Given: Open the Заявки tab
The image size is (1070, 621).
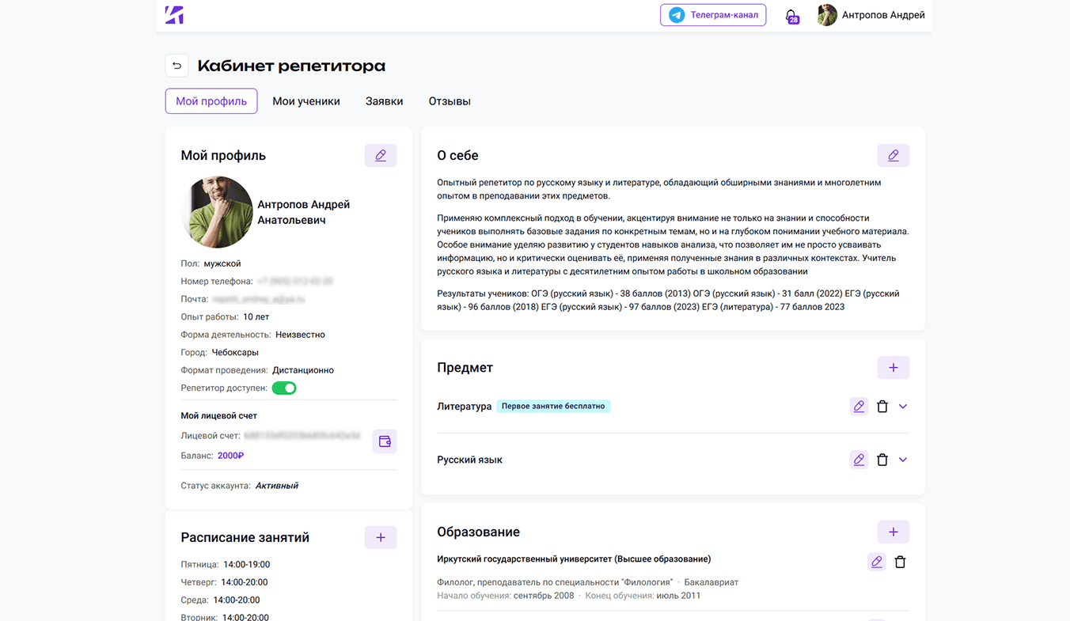Looking at the screenshot, I should [x=384, y=101].
